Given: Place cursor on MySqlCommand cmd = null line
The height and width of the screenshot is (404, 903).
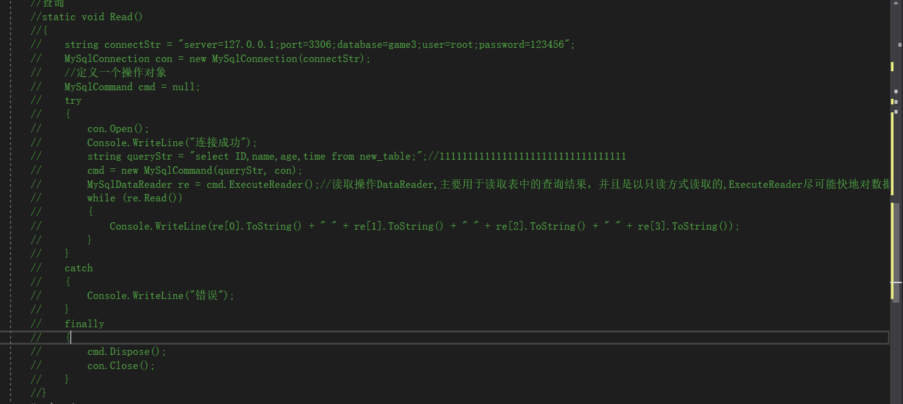Looking at the screenshot, I should 132,87.
